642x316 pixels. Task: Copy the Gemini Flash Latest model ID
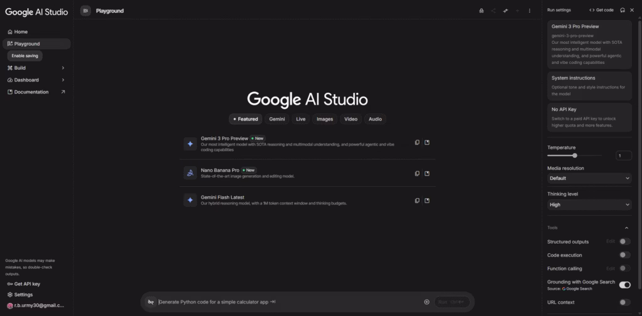pyautogui.click(x=417, y=201)
